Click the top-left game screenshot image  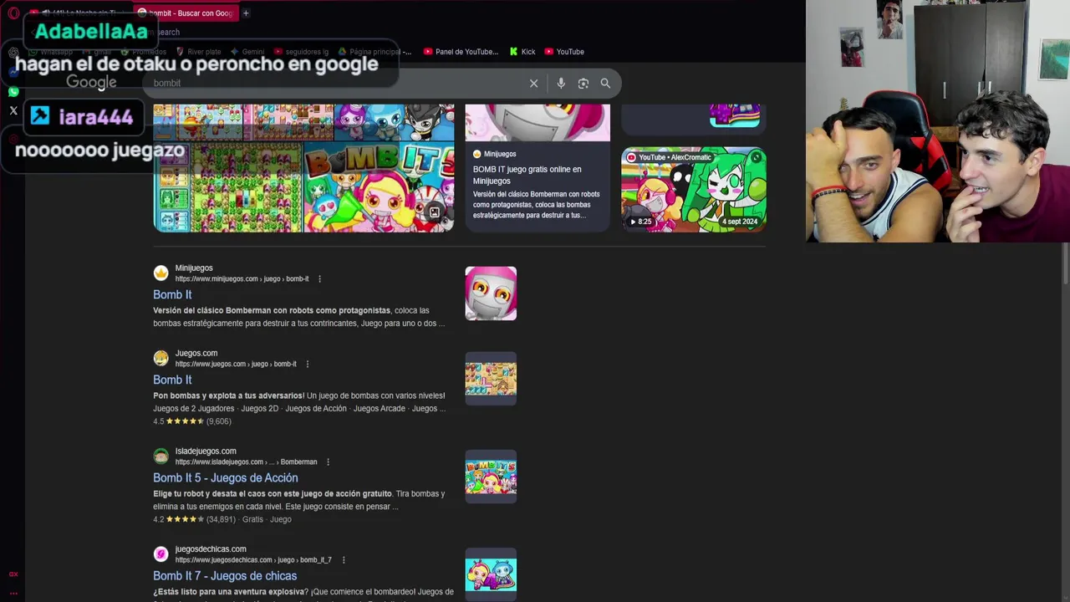197,123
